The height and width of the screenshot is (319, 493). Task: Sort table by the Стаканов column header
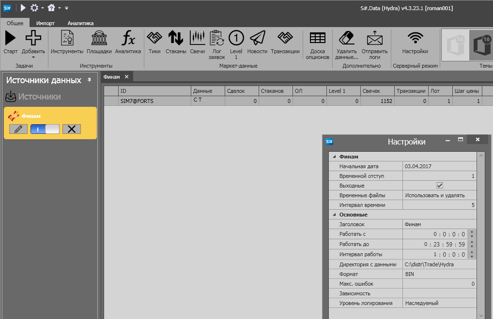[276, 91]
